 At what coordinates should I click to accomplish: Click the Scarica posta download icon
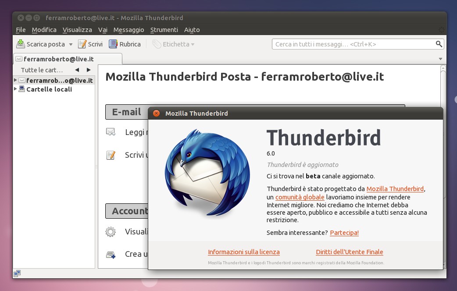click(21, 44)
